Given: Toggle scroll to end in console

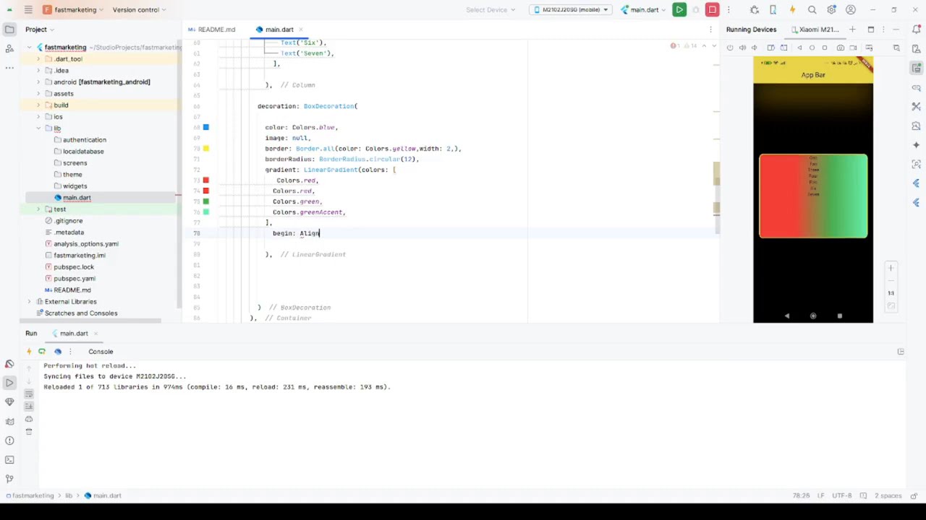Looking at the screenshot, I should tap(29, 406).
